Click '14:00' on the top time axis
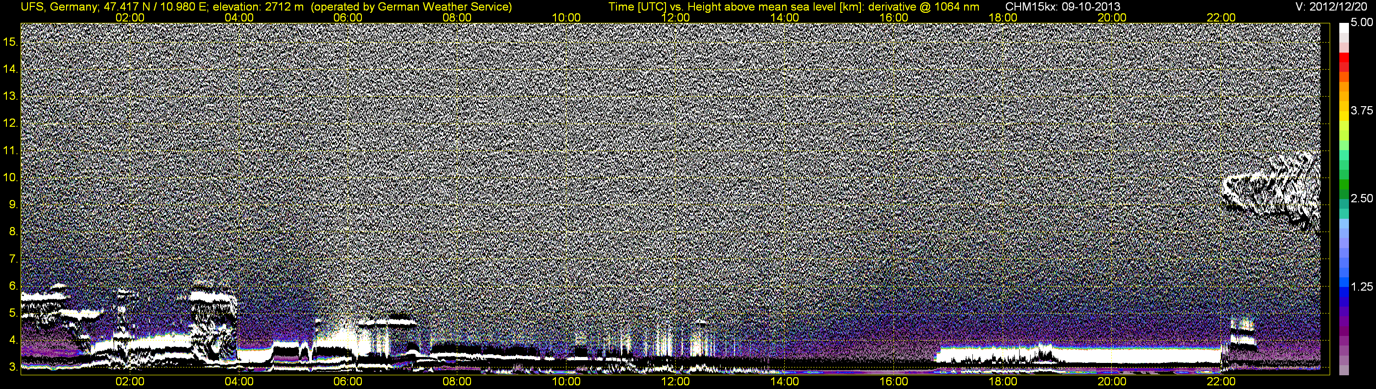Viewport: 1376px width, 389px height. pyautogui.click(x=785, y=17)
